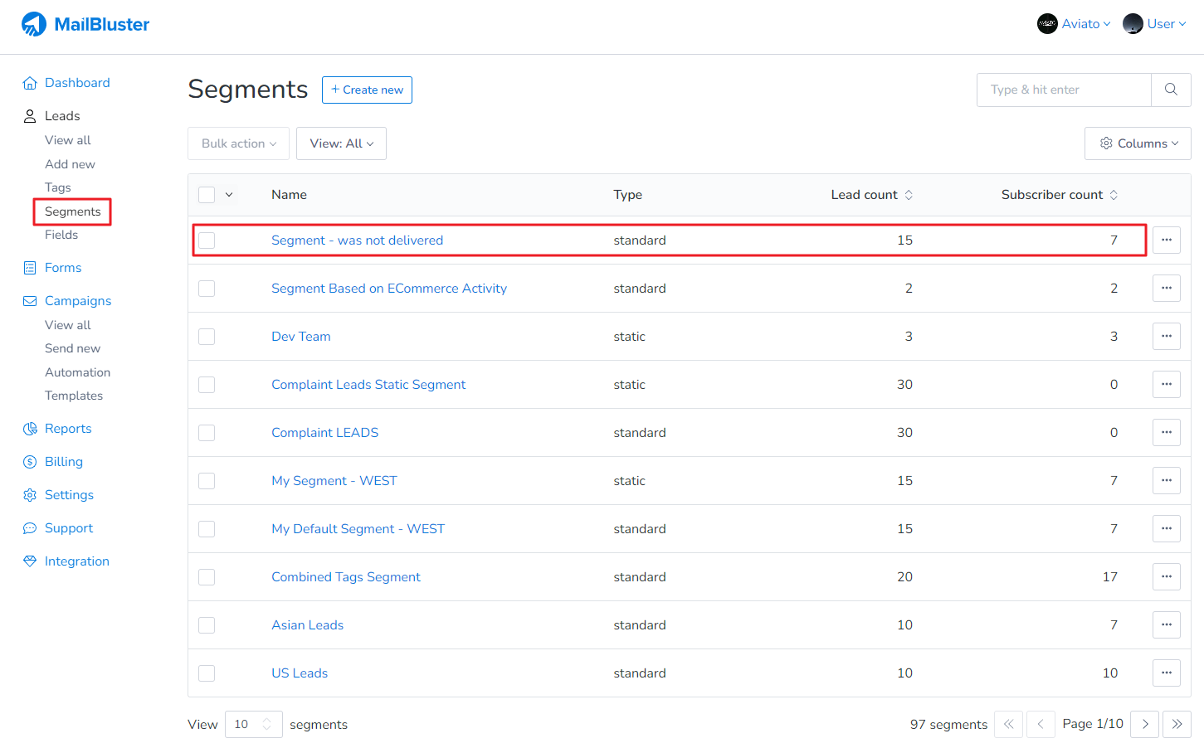The image size is (1204, 748).
Task: Click the MailBluster logo
Action: point(85,24)
